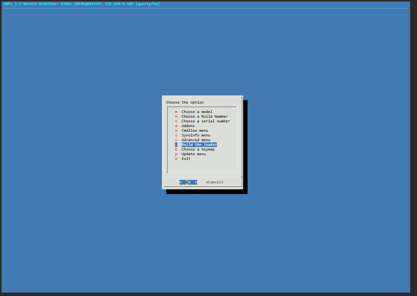
Task: Click the Cancel button
Action: coord(215,182)
